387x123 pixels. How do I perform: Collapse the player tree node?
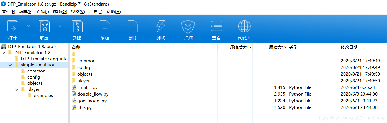point(16,89)
